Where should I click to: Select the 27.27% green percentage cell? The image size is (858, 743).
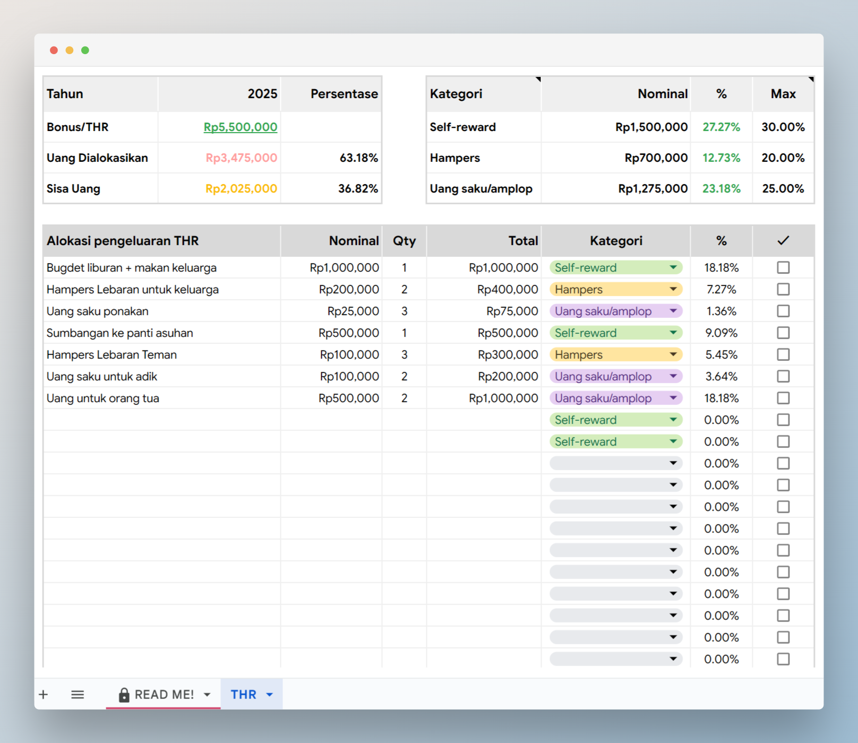[x=721, y=127]
